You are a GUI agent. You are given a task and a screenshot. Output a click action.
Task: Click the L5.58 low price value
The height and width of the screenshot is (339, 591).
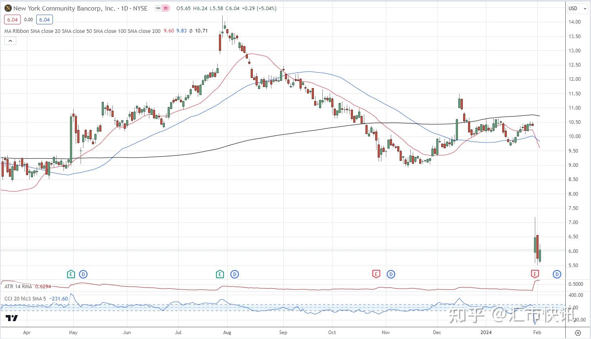click(x=216, y=8)
